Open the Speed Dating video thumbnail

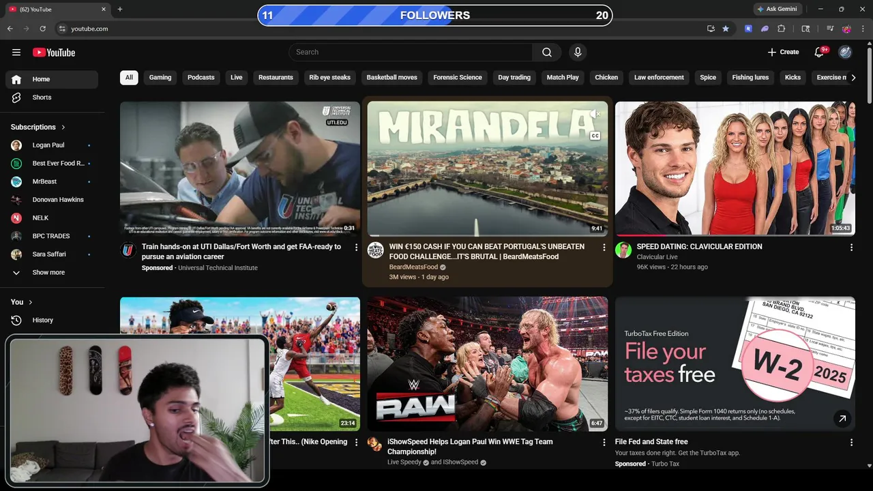click(x=735, y=168)
